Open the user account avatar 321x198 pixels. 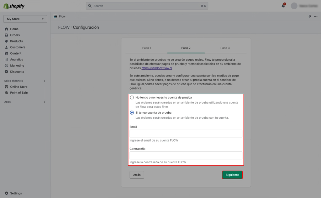click(294, 6)
